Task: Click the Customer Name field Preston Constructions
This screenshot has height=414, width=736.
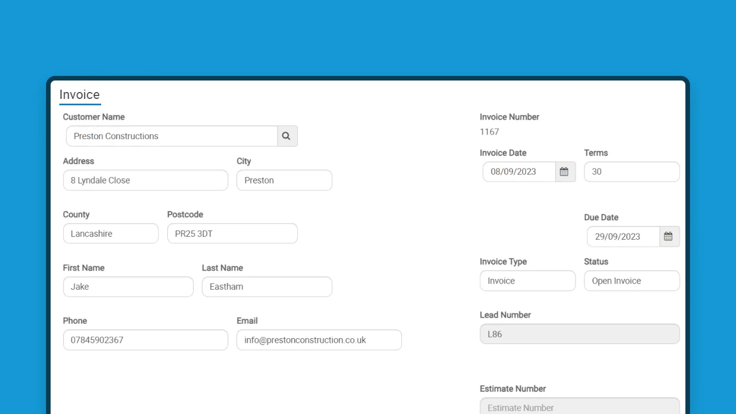Action: [172, 136]
